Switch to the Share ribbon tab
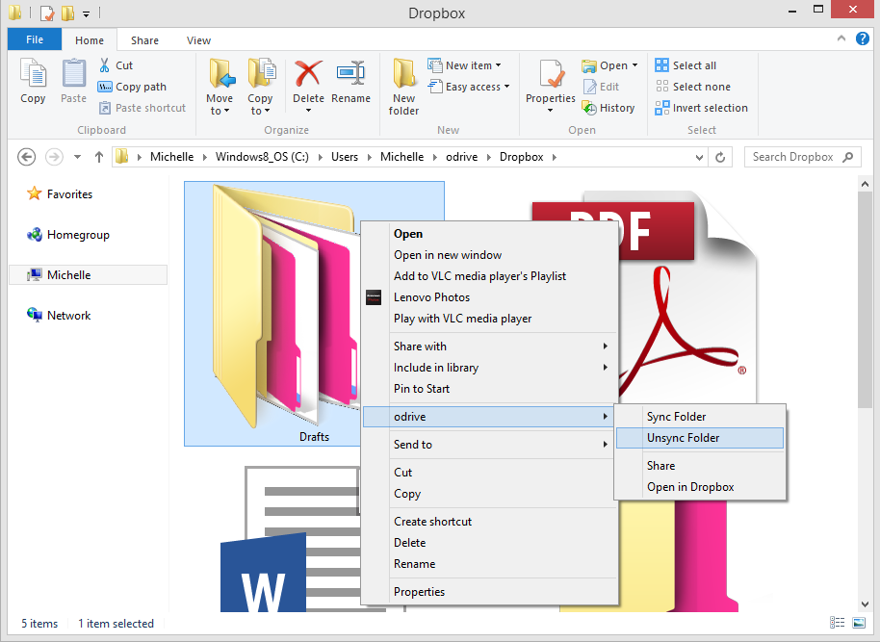 tap(144, 40)
